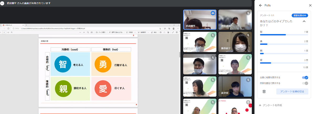Screen dimensions: 313x114
Task: Click the 智 poll result bar
Action: coord(284,35)
